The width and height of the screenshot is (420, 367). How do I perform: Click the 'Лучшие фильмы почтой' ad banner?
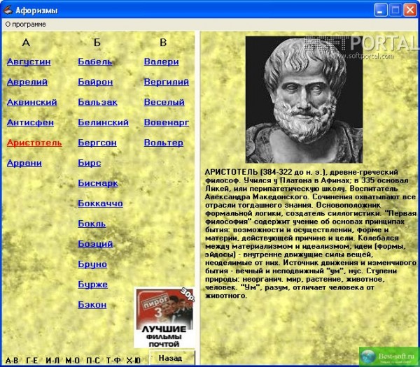tap(164, 317)
